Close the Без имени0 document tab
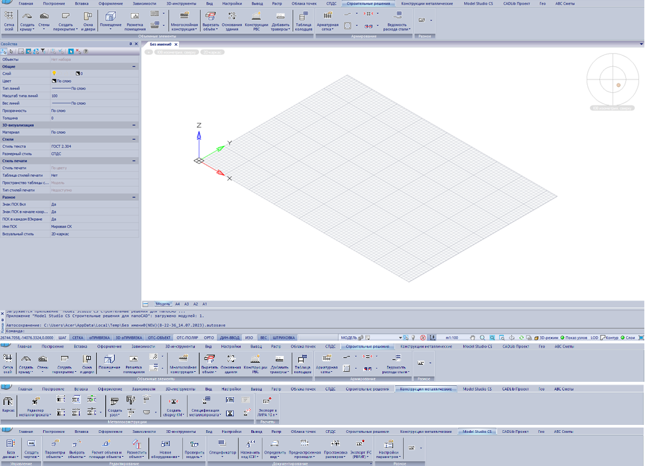 tap(176, 44)
